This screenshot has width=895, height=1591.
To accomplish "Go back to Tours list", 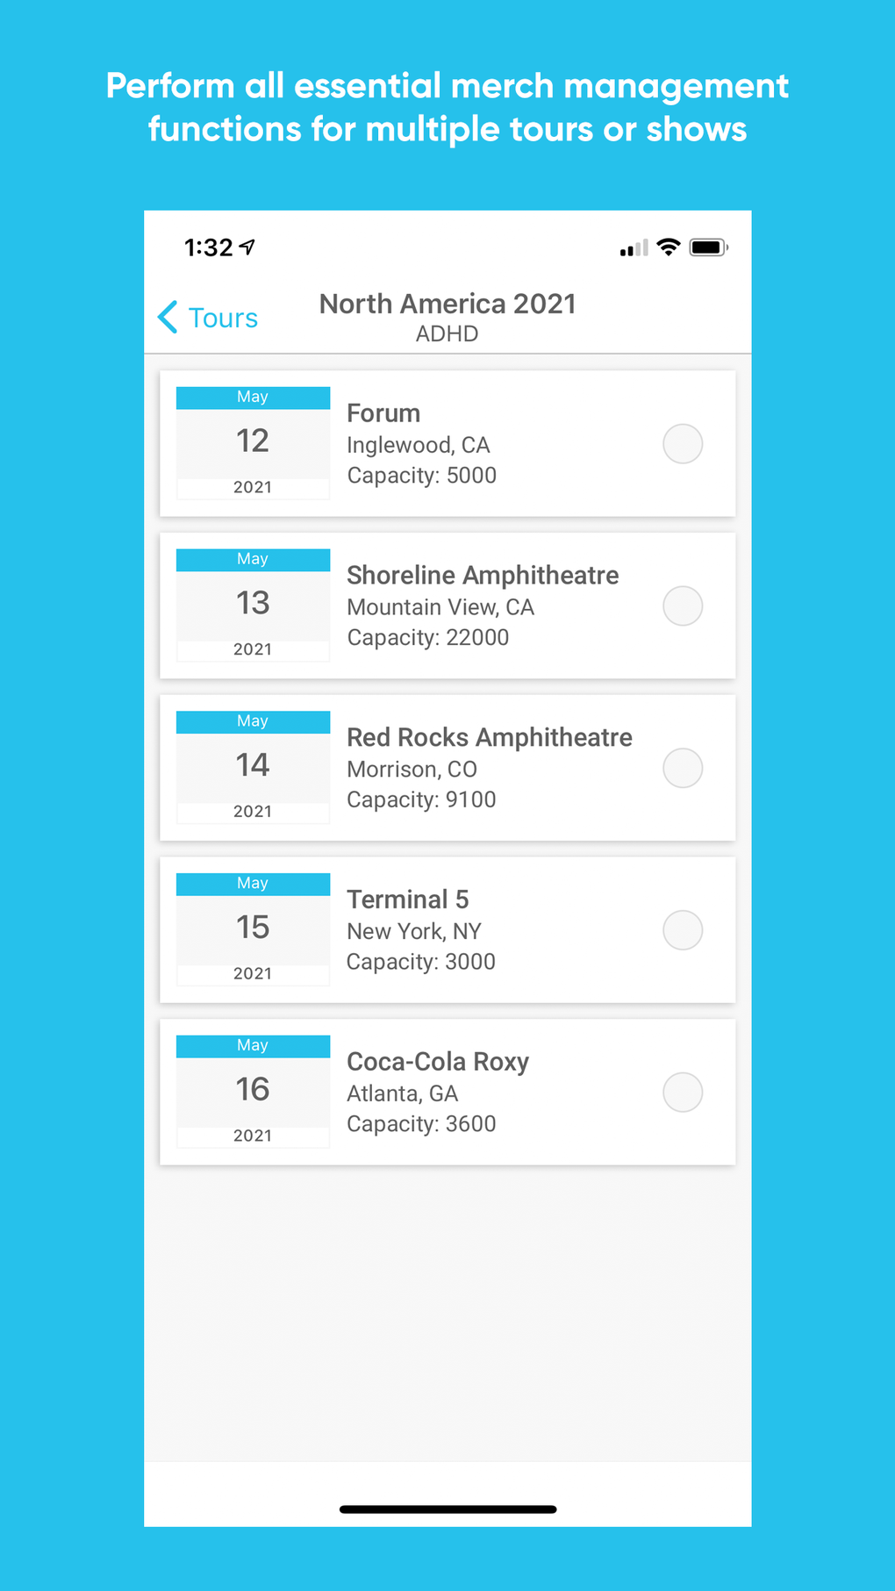I will (223, 318).
